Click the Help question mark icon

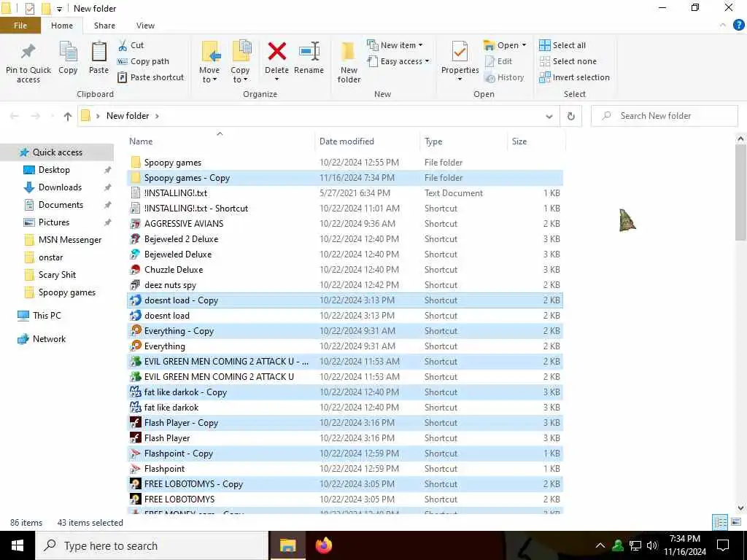(738, 26)
